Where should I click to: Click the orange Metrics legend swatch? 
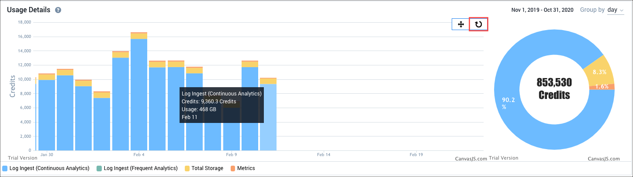(x=233, y=168)
